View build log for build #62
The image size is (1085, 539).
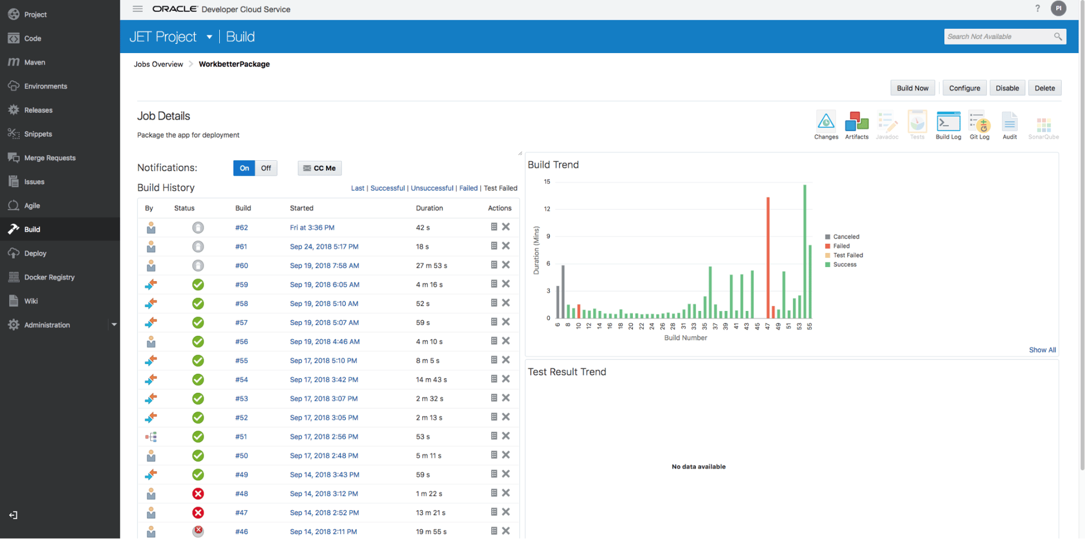click(494, 227)
